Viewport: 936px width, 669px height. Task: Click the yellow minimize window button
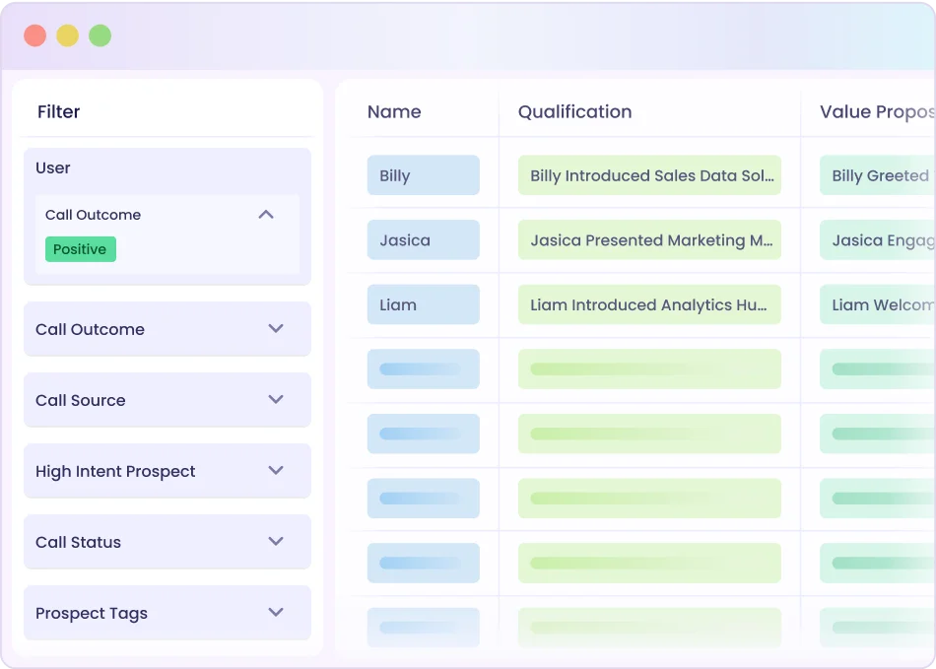coord(67,35)
